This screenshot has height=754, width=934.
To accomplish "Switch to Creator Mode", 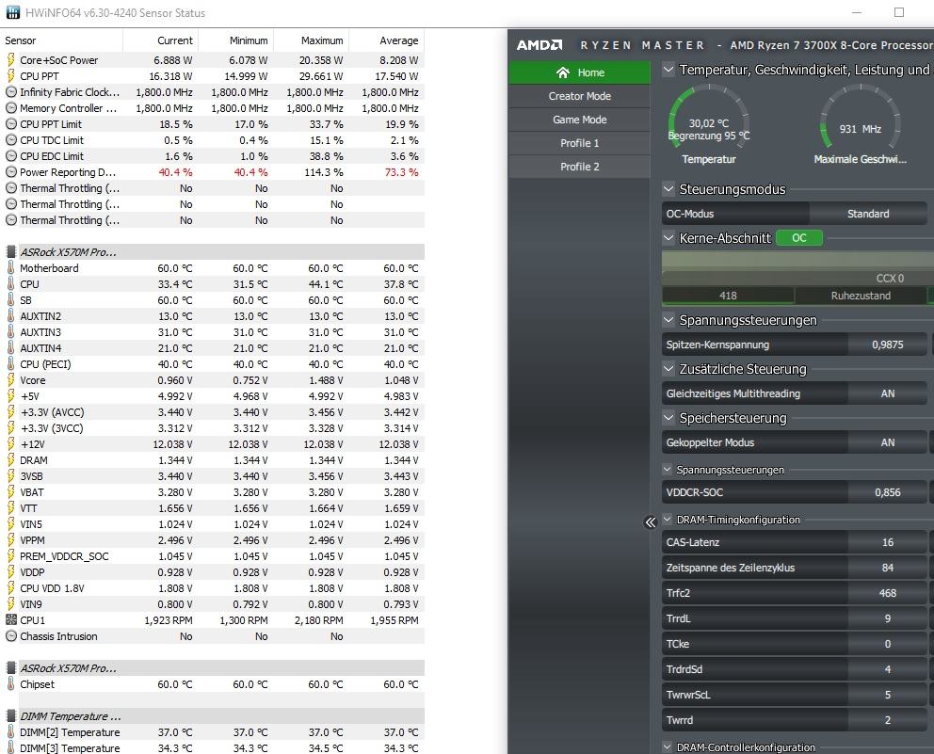I will point(580,96).
